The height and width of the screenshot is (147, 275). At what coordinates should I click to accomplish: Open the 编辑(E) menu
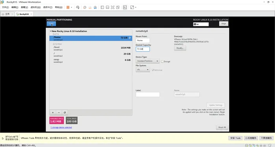15,7
